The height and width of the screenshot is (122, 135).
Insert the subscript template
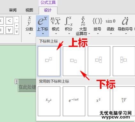pyautogui.click(x=74, y=61)
